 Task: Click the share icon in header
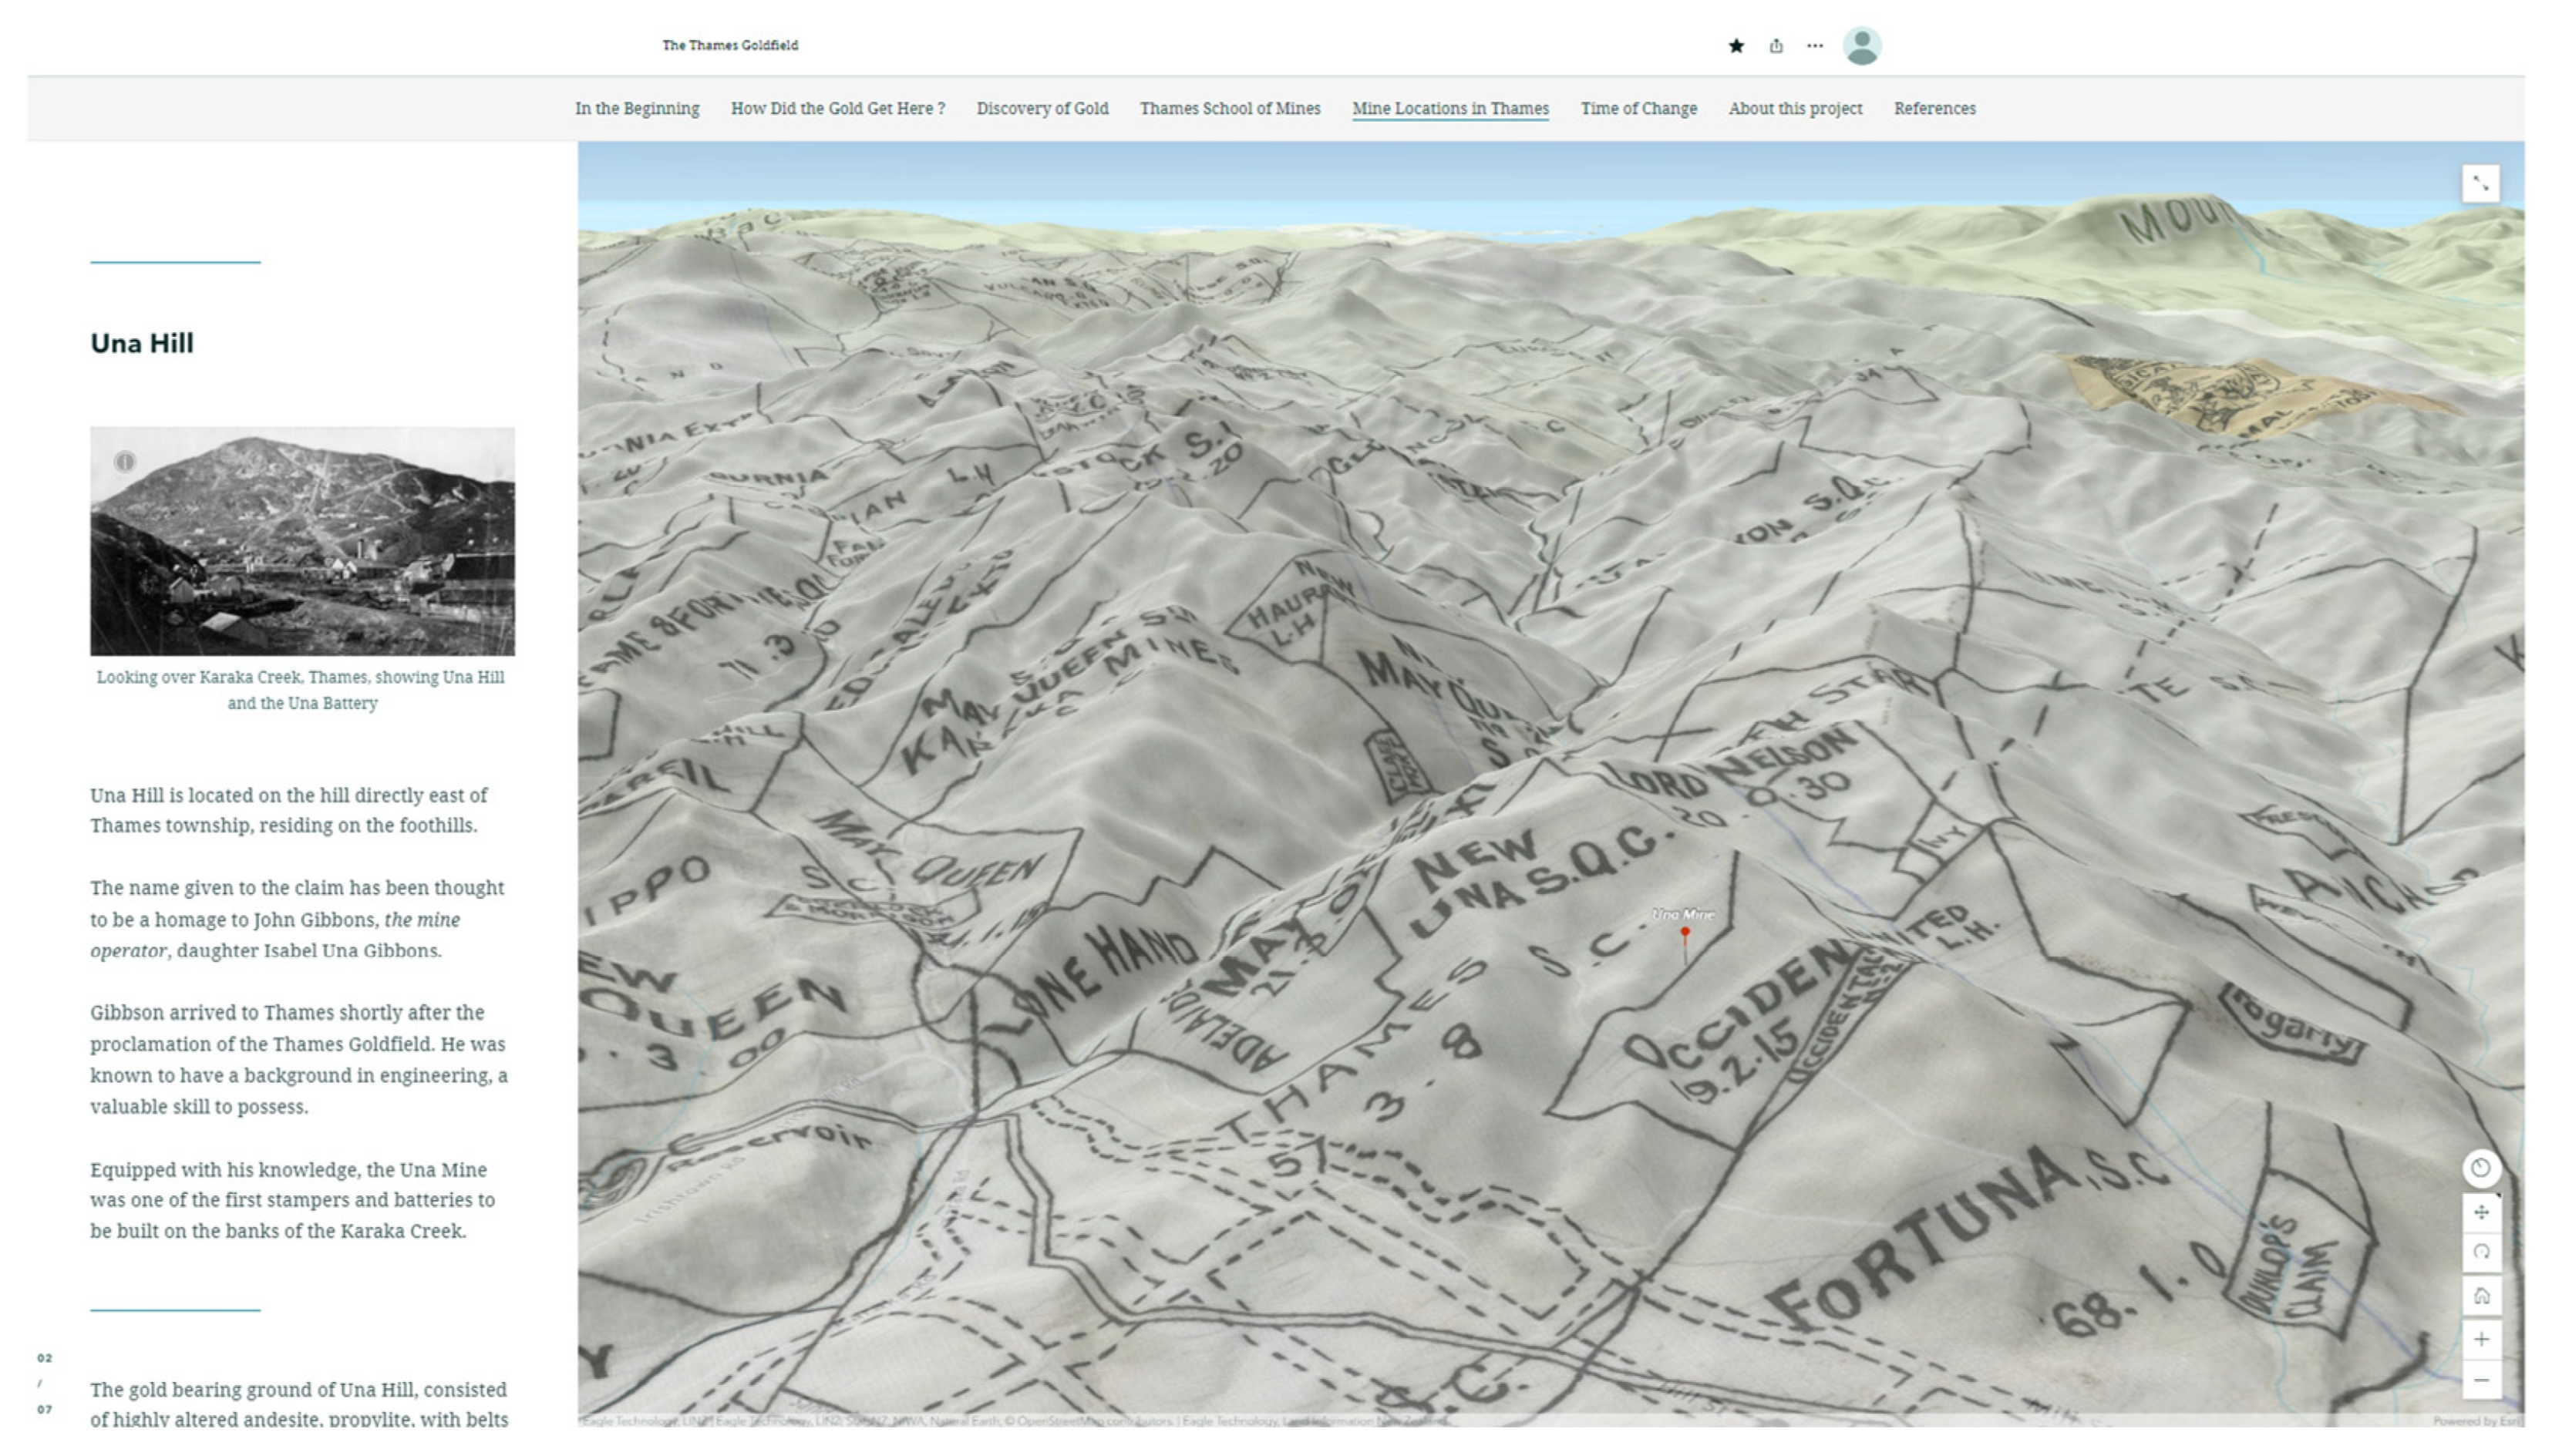(1776, 46)
